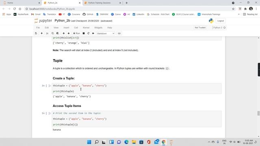This screenshot has width=260, height=146.
Task: Bookmark this page with star icon
Action: pos(233,9)
